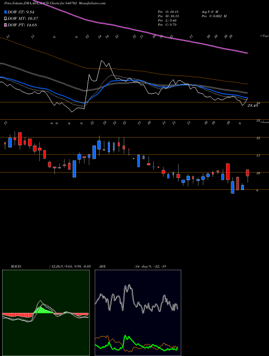Click price axis label 11

(258, 156)
